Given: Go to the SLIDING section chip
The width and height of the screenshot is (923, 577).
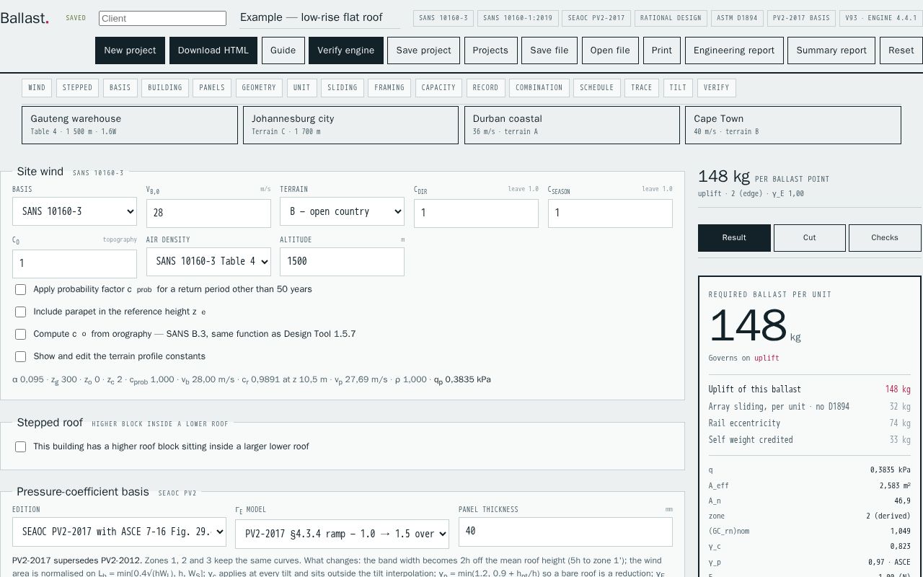Looking at the screenshot, I should (x=343, y=87).
